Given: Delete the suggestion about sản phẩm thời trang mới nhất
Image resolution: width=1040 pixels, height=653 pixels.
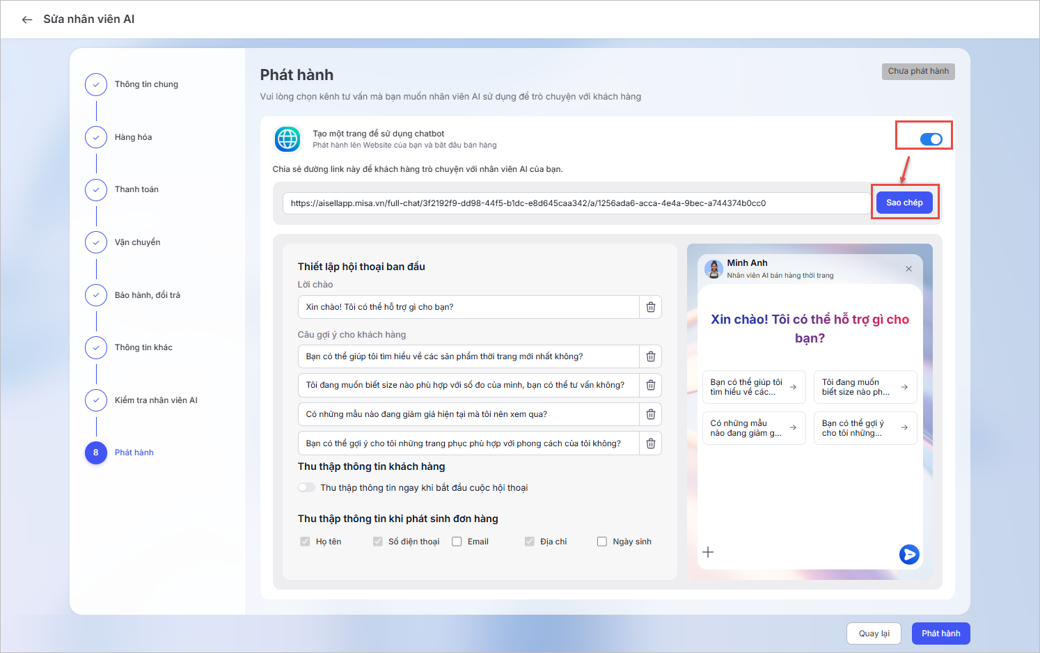Looking at the screenshot, I should pyautogui.click(x=650, y=356).
